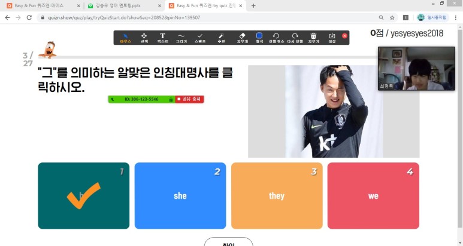The width and height of the screenshot is (463, 246).
Task: Open a new browser tab
Action: click(x=253, y=5)
